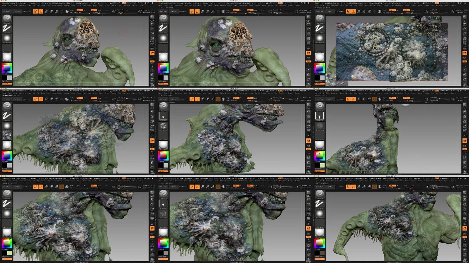This screenshot has width=469, height=263.
Task: Click the Move mode icon in the top-right screenshot toolbar
Action: (359, 11)
